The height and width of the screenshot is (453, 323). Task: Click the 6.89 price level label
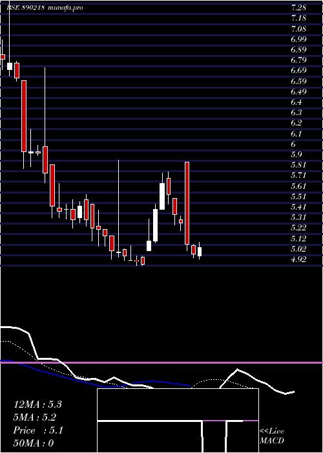(298, 50)
